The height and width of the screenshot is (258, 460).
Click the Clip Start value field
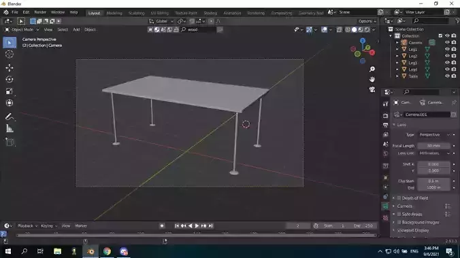(x=433, y=181)
